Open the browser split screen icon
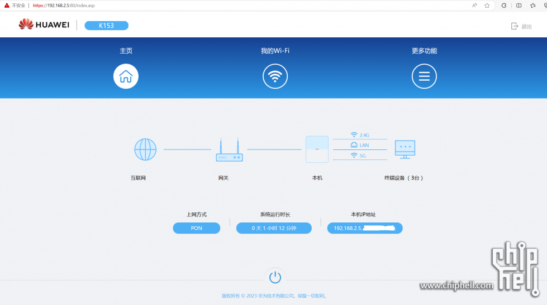The image size is (547, 305). tap(519, 6)
